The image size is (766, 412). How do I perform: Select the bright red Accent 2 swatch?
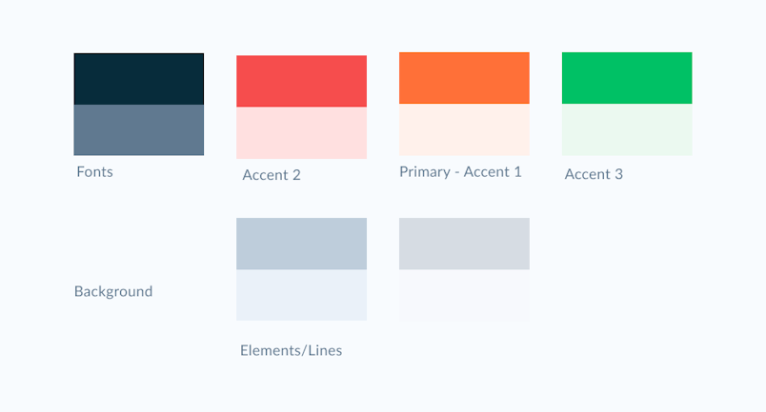301,81
